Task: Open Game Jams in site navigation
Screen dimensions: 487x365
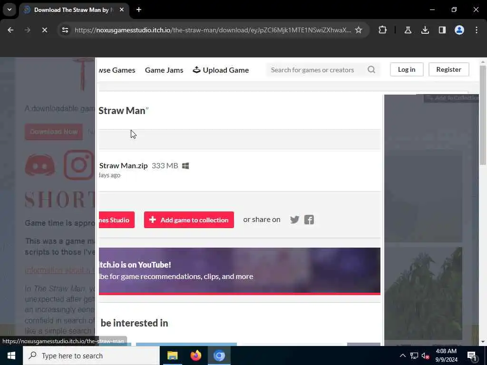Action: 164,70
